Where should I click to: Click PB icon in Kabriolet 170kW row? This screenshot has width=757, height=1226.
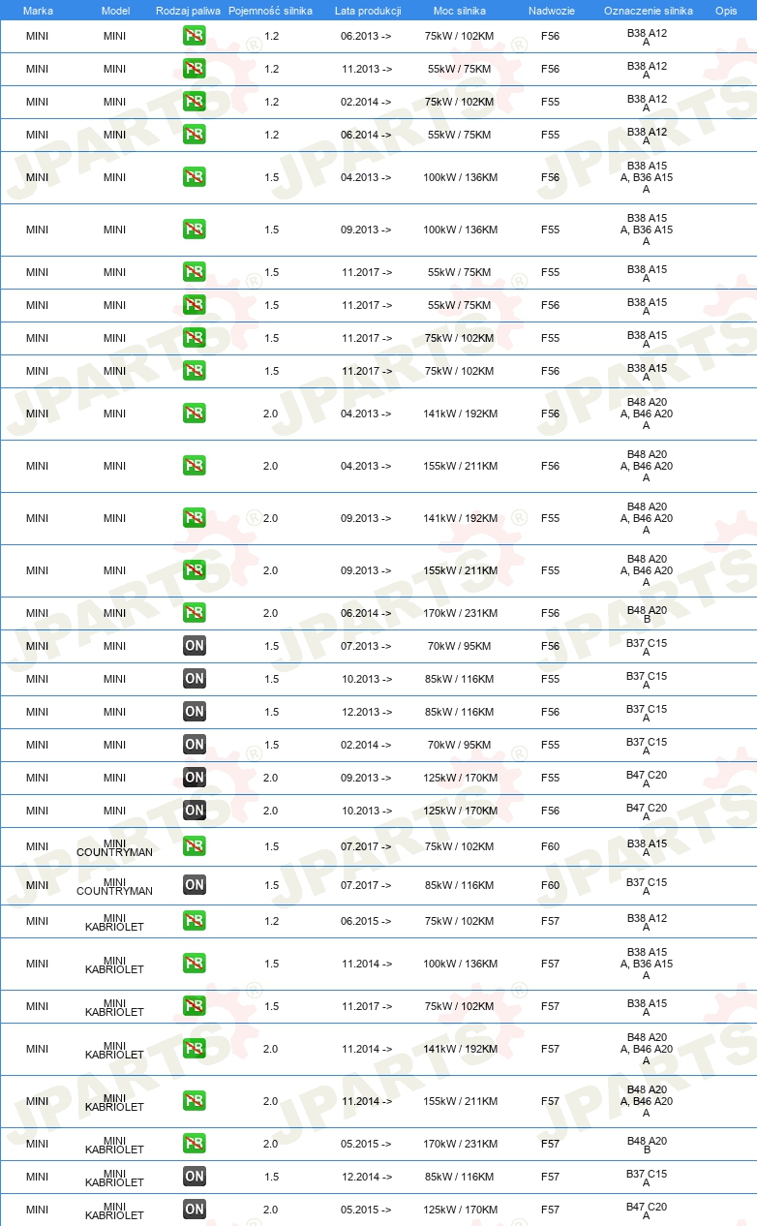tap(195, 1144)
